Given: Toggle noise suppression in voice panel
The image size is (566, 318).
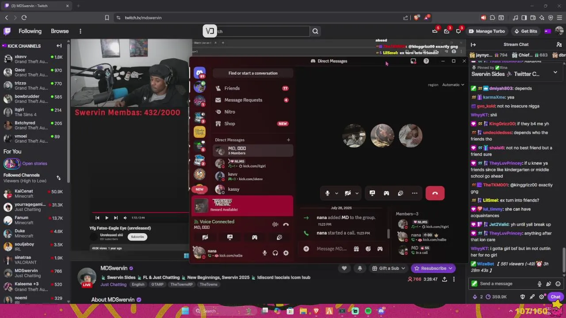Looking at the screenshot, I should pos(275,224).
